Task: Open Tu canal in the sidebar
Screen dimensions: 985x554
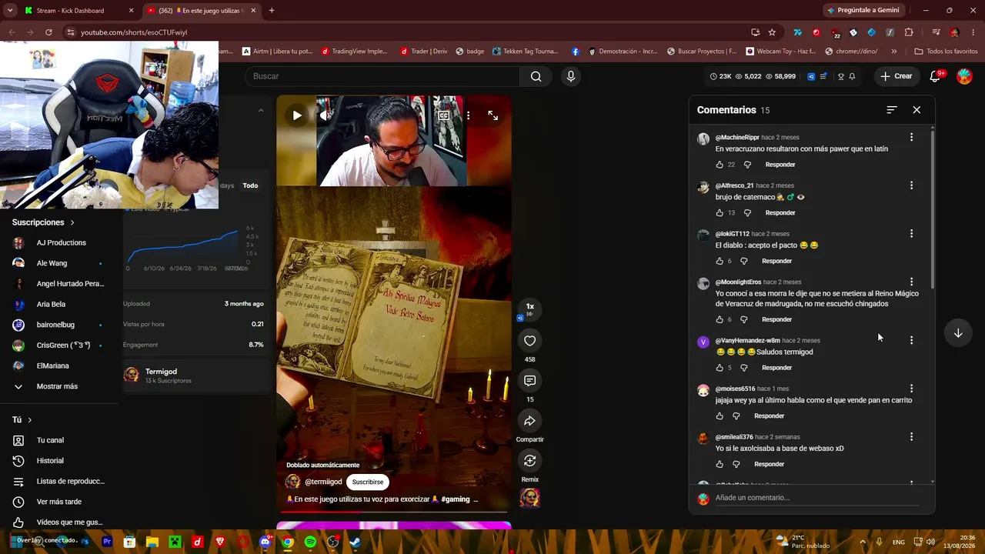Action: pos(50,440)
